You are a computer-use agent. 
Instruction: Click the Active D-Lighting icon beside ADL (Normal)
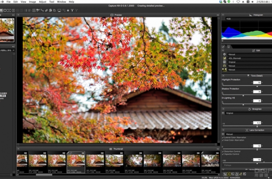(x=224, y=58)
